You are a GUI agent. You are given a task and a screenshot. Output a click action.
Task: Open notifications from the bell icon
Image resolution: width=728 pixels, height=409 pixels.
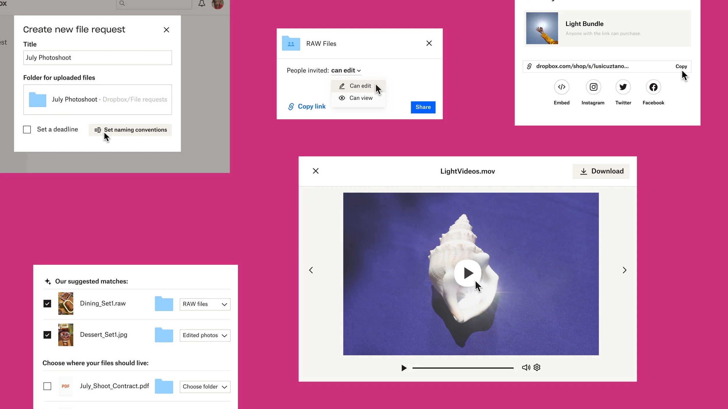coord(202,4)
